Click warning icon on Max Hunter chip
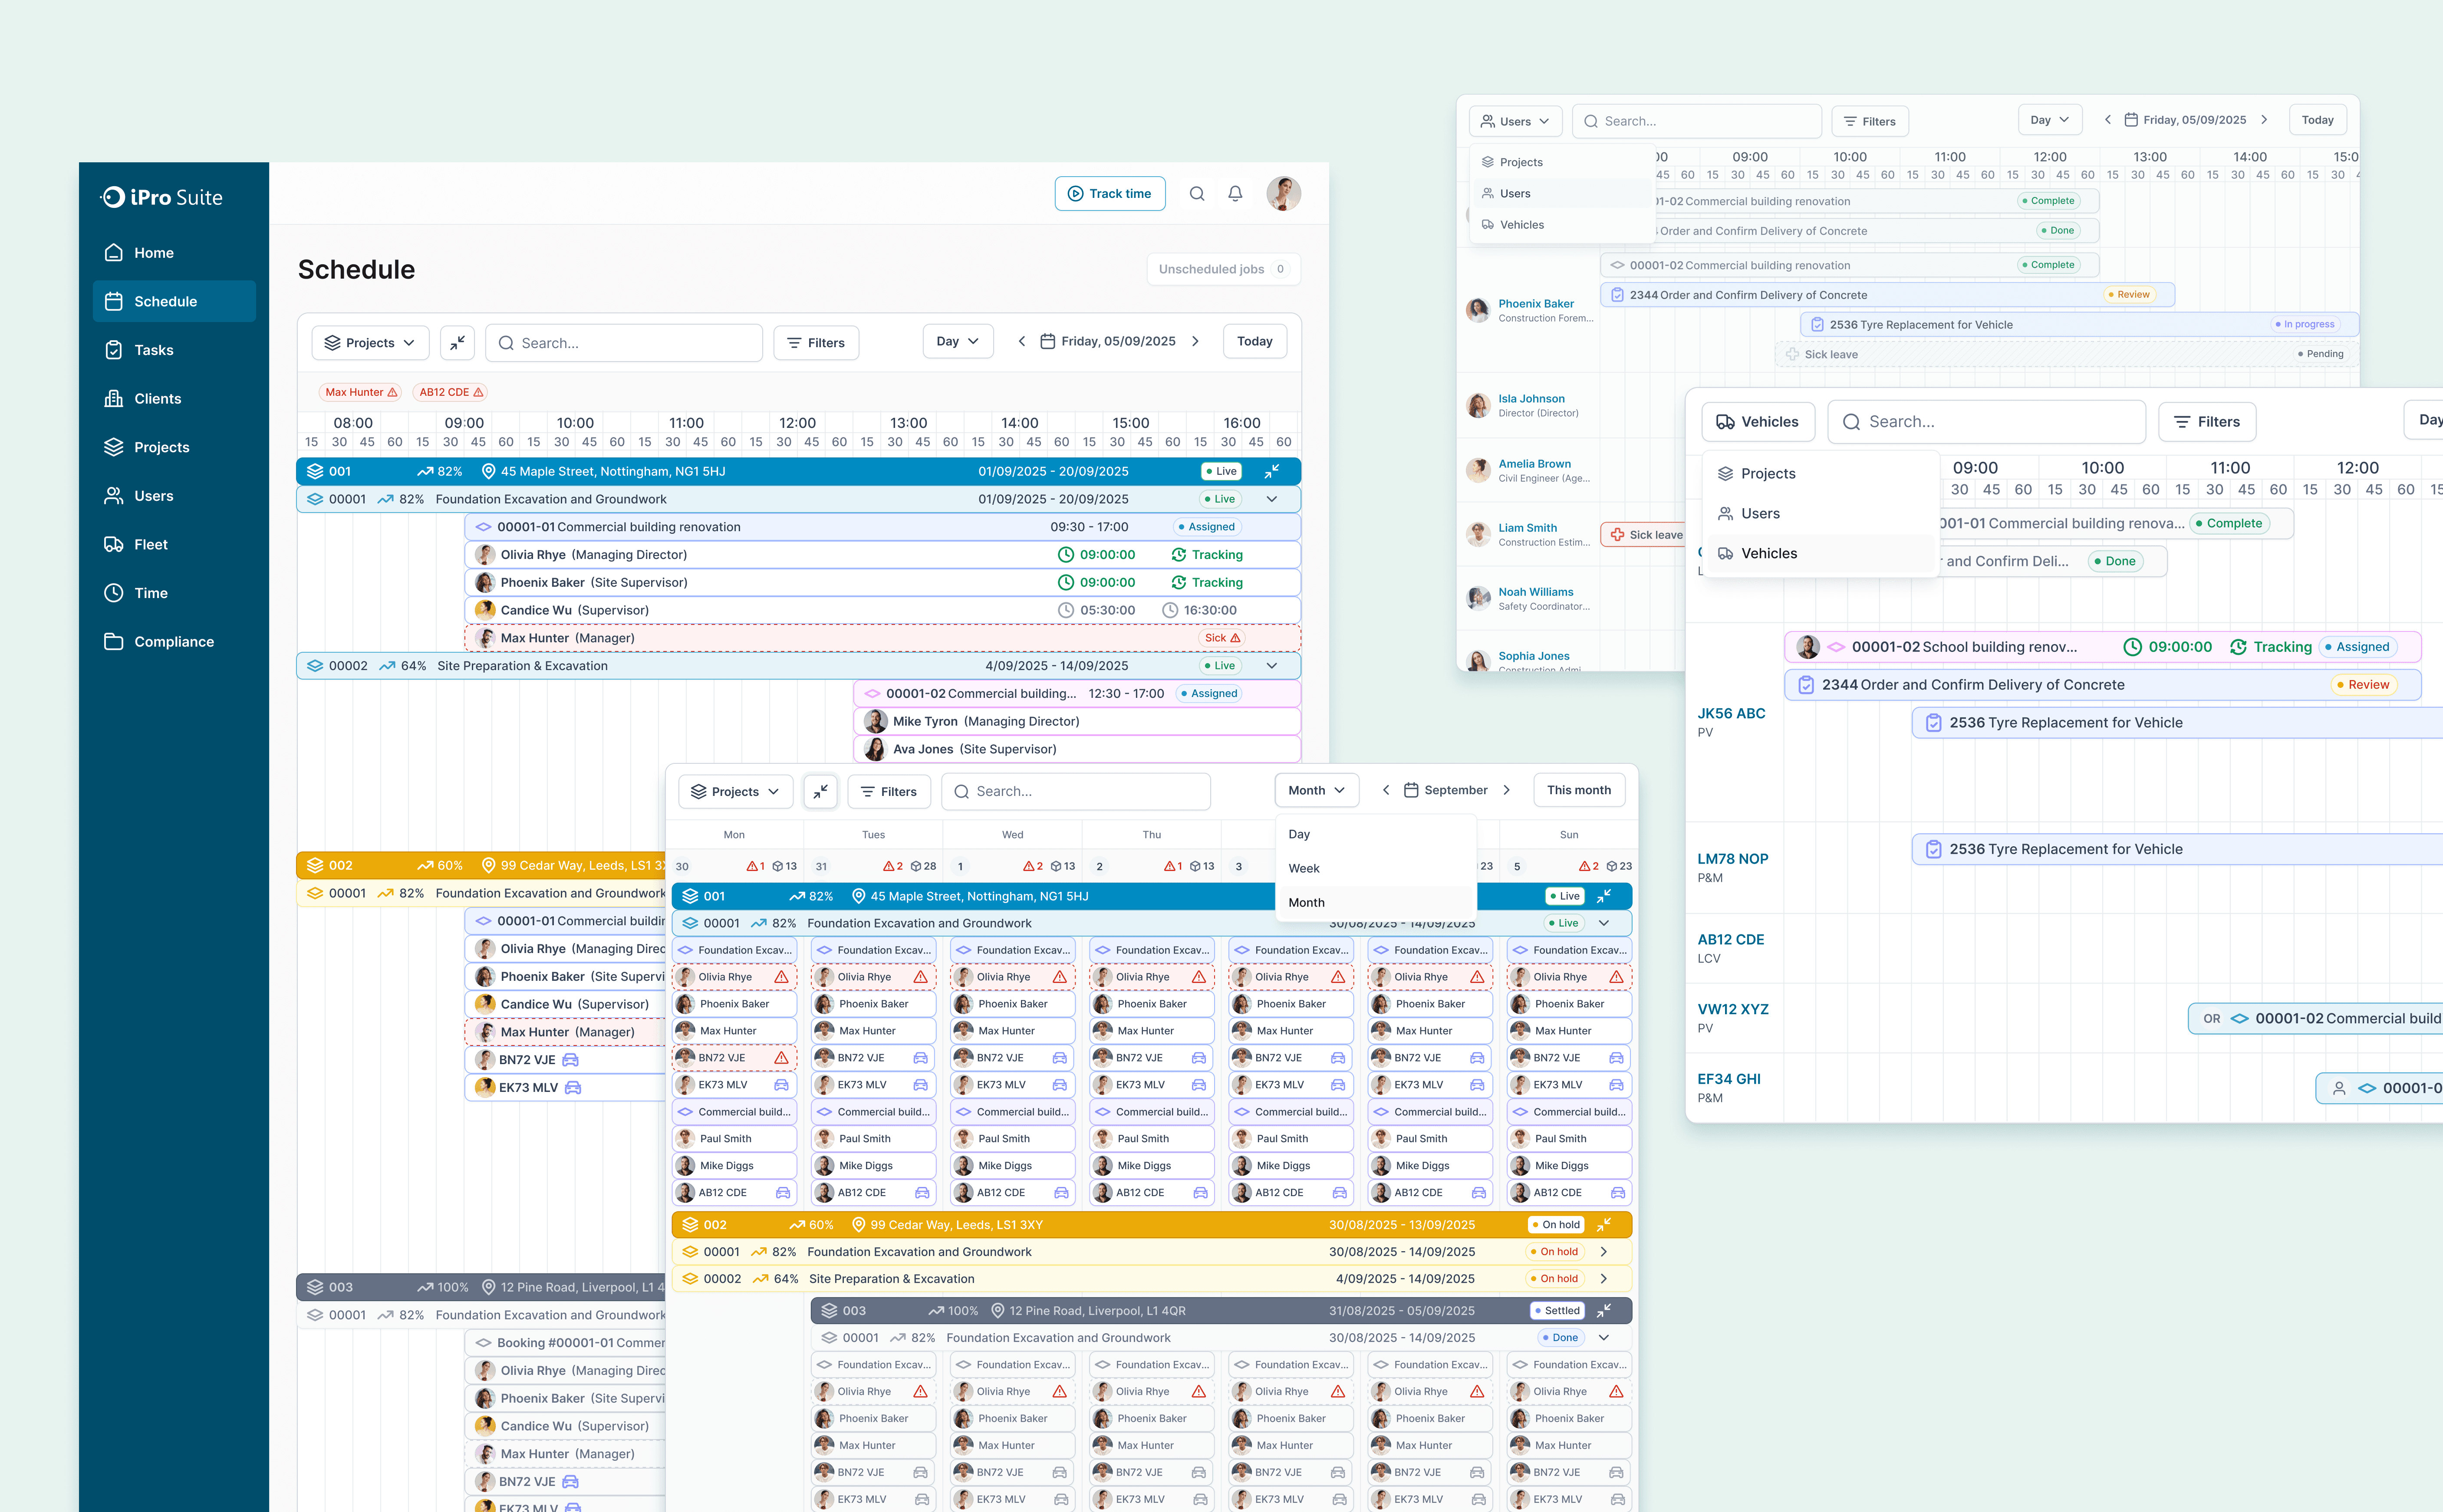 pos(392,392)
